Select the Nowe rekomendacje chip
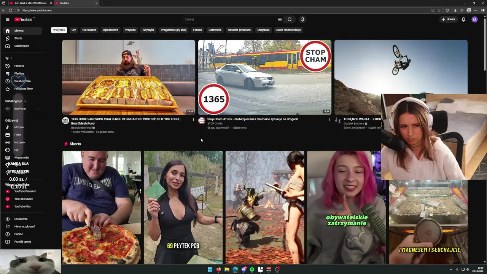The height and width of the screenshot is (274, 487). [288, 30]
